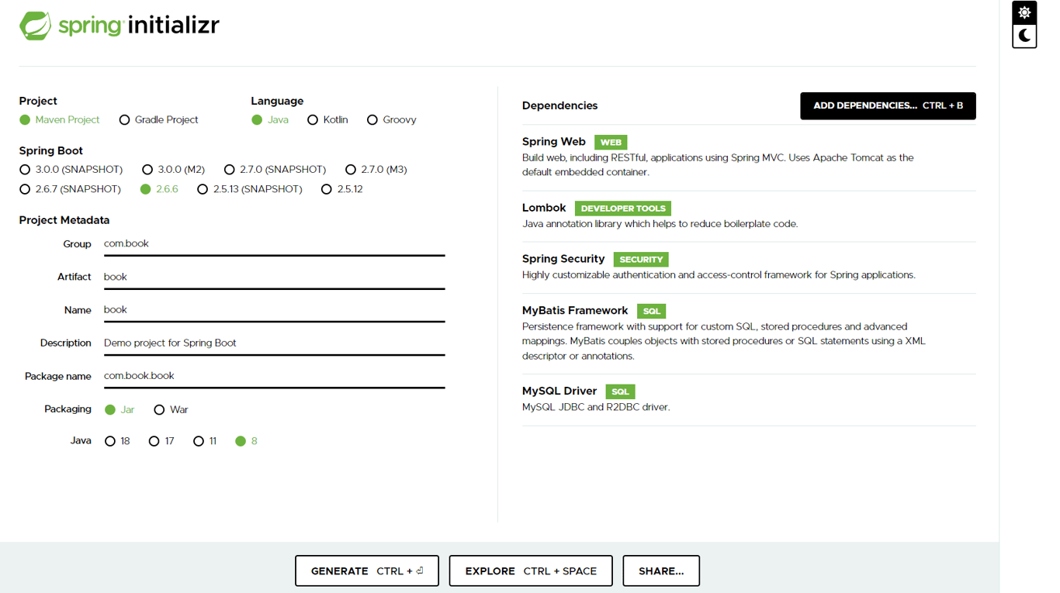Select Spring Boot 2.6.7 (SNAPSHOT)

click(x=70, y=189)
